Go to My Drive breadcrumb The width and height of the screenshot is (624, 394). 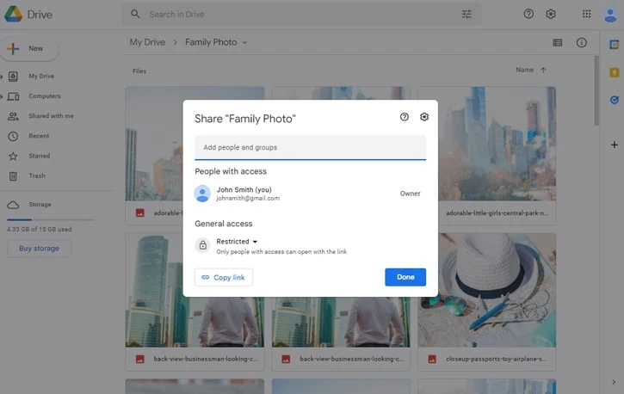147,42
